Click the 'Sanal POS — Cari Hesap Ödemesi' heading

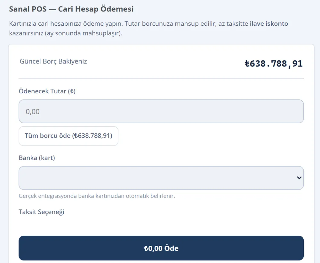(71, 9)
